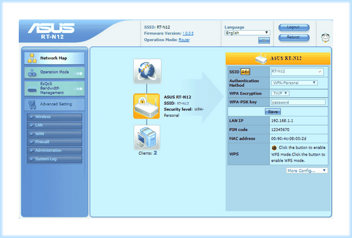Click the Reboot button
Screen dimensions: 352x238
[294, 37]
